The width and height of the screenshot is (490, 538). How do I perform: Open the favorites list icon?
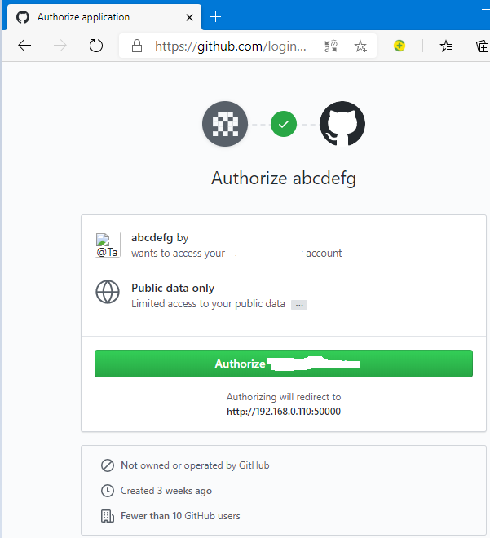[447, 46]
